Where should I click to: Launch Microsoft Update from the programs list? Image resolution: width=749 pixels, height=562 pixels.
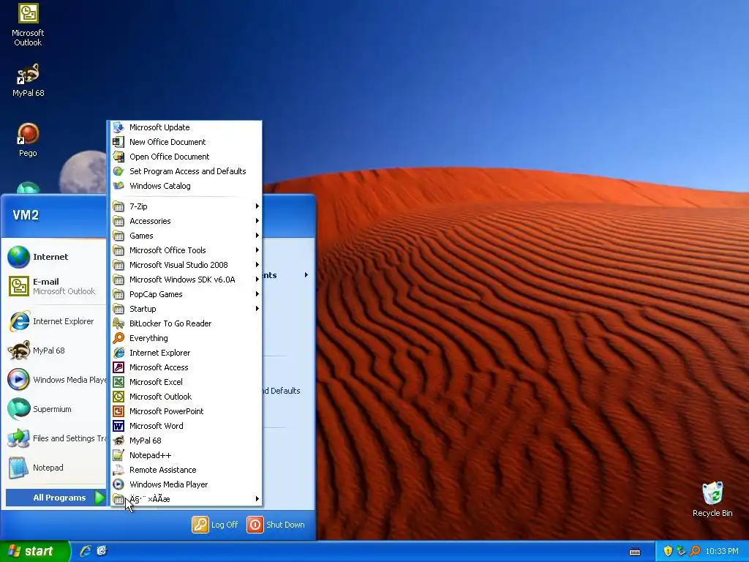coord(185,127)
